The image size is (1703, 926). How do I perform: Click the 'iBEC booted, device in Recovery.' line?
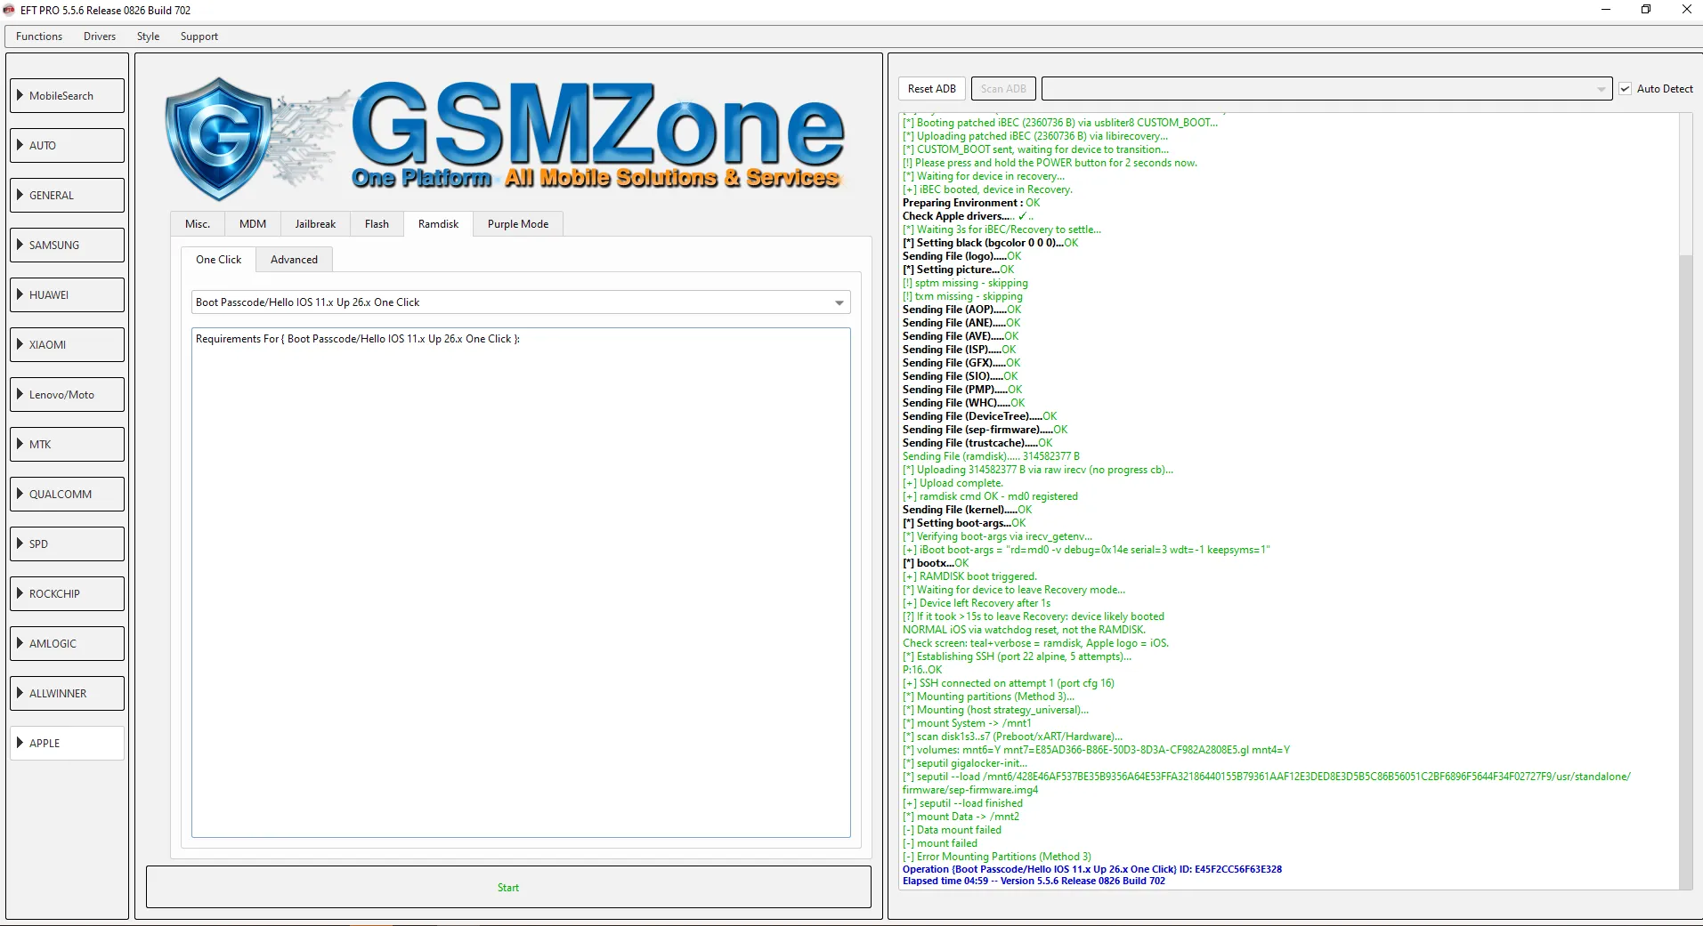987,189
